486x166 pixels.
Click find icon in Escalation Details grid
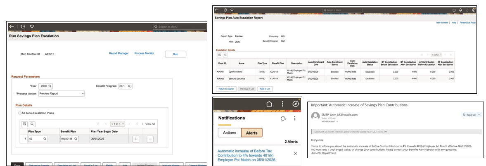pos(225,55)
